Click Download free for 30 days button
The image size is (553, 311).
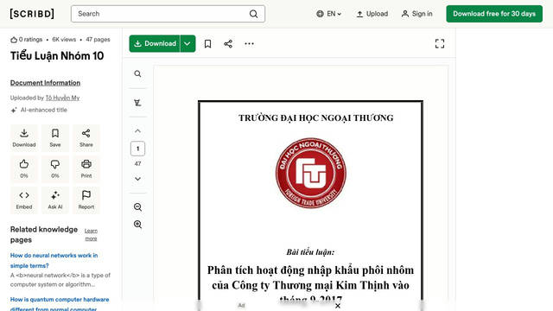494,14
